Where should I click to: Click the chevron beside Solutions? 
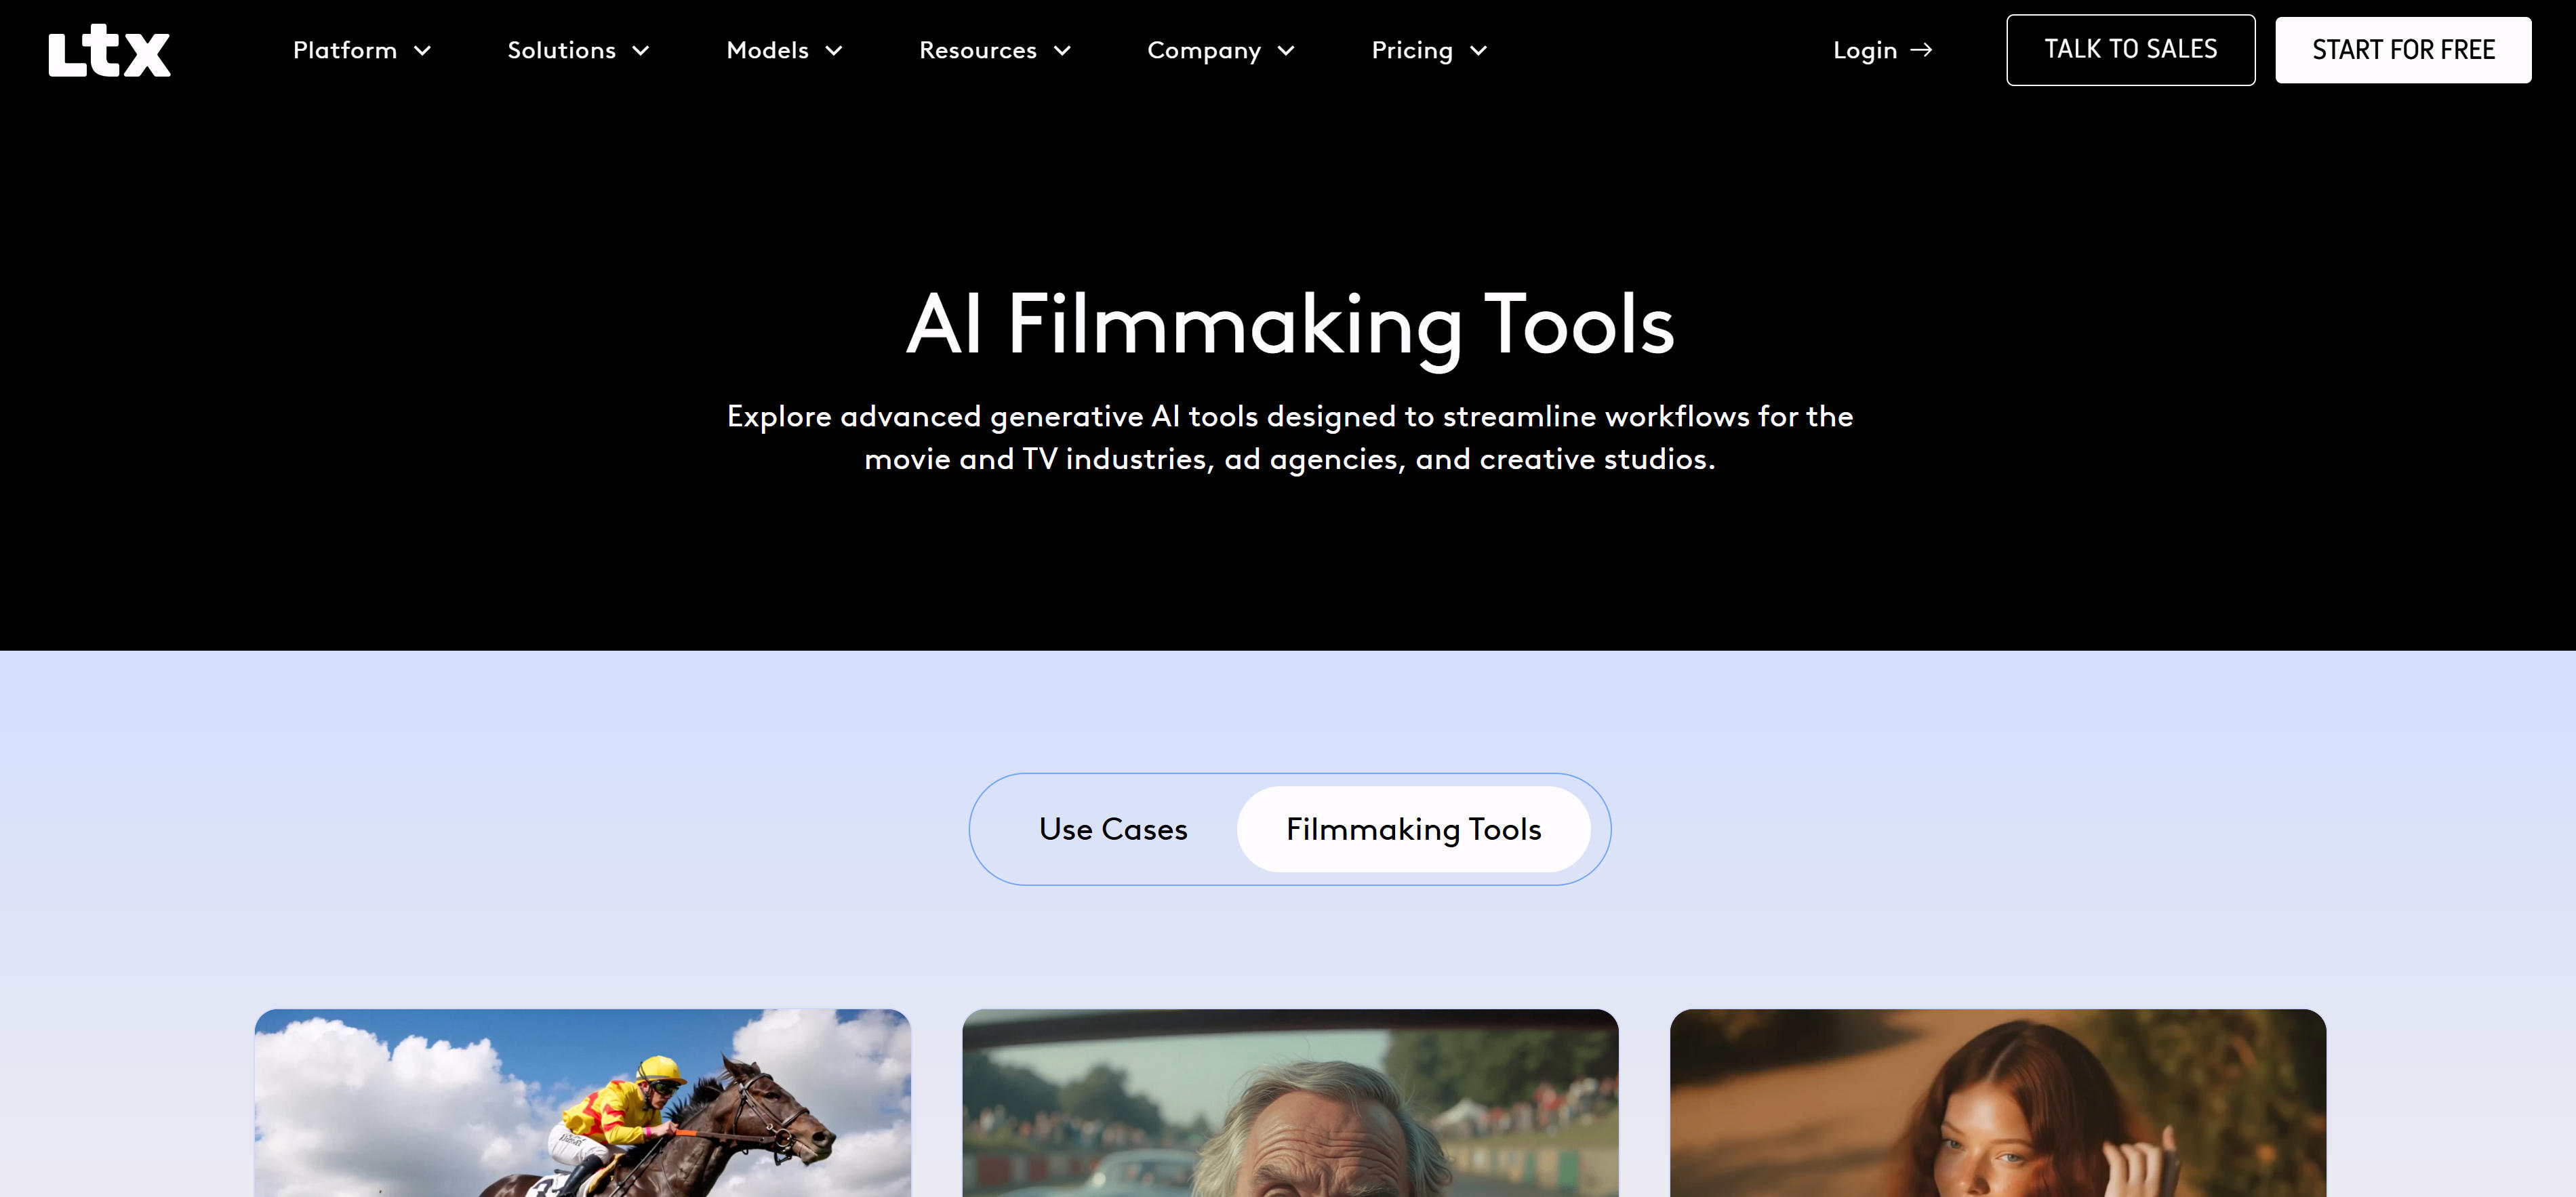coord(641,51)
